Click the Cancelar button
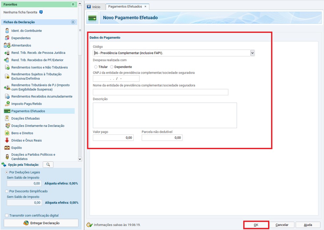 point(282,225)
